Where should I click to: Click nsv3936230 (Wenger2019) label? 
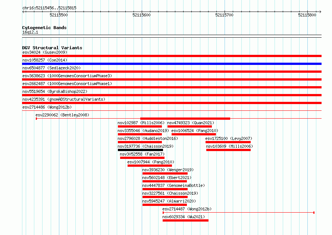pos(168,170)
